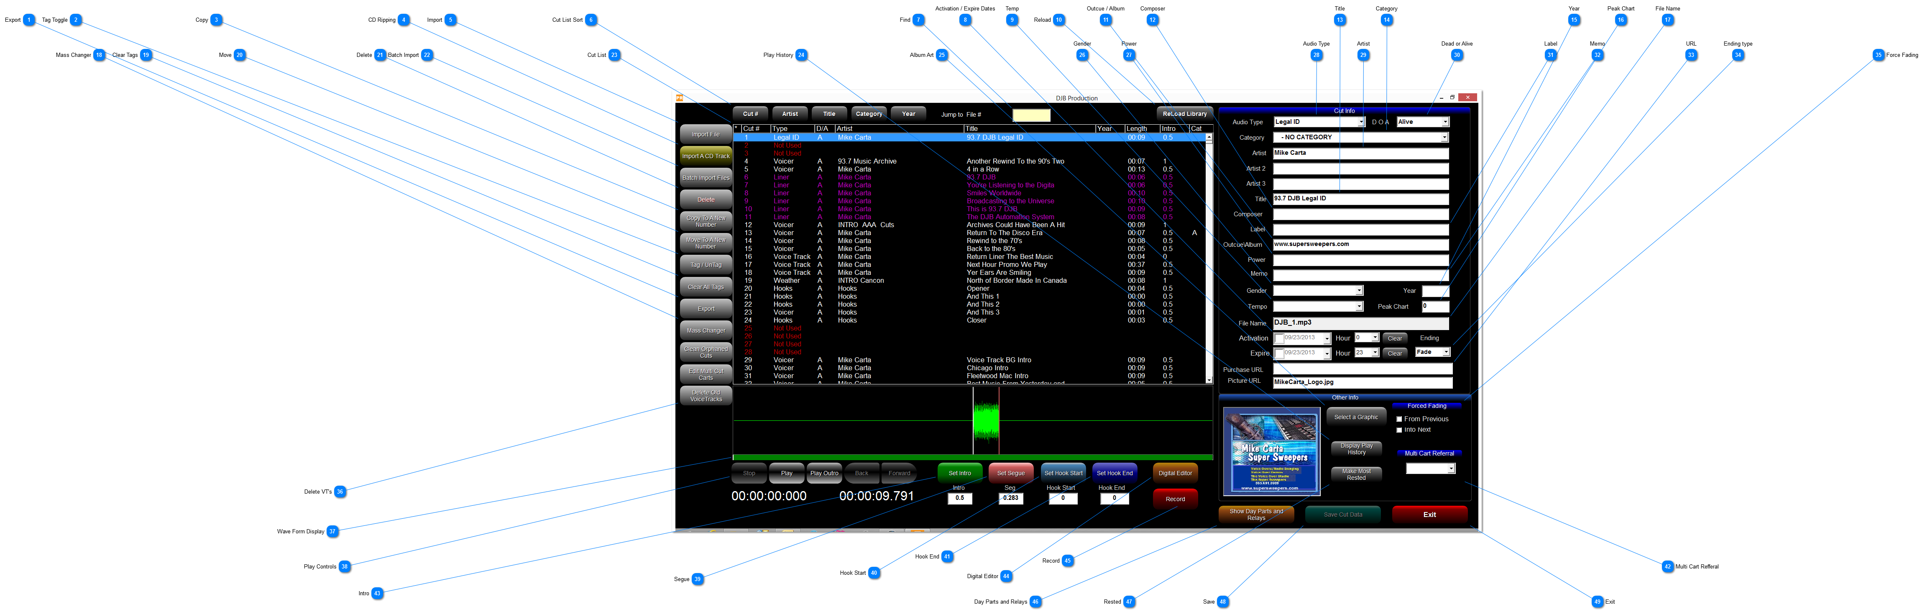Screen dimensions: 1925x612
Task: Open the D O A Alive dropdown
Action: [1445, 122]
